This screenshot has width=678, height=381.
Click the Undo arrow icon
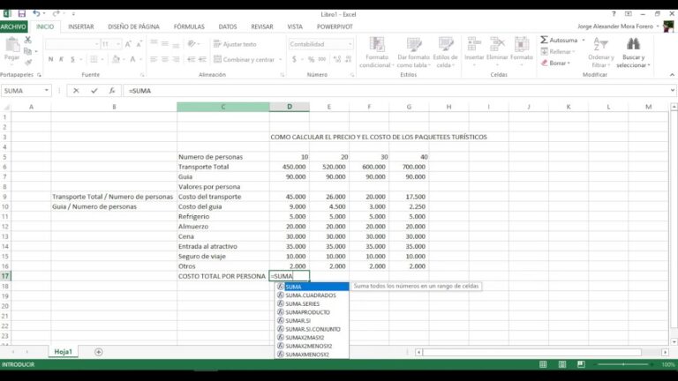coord(38,14)
